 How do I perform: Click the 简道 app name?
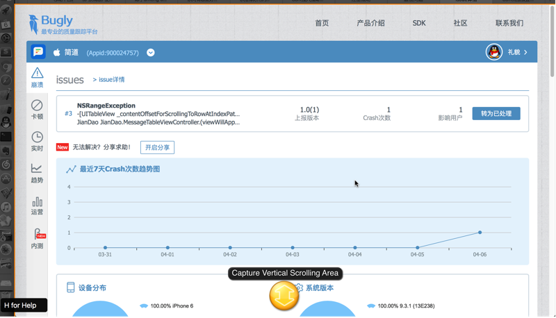(72, 52)
